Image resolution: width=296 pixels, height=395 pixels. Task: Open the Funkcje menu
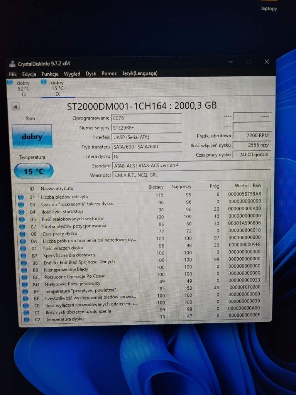[50, 74]
